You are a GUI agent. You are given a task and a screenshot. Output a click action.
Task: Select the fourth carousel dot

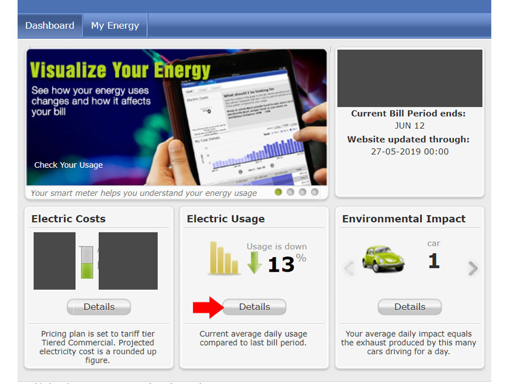click(x=315, y=192)
